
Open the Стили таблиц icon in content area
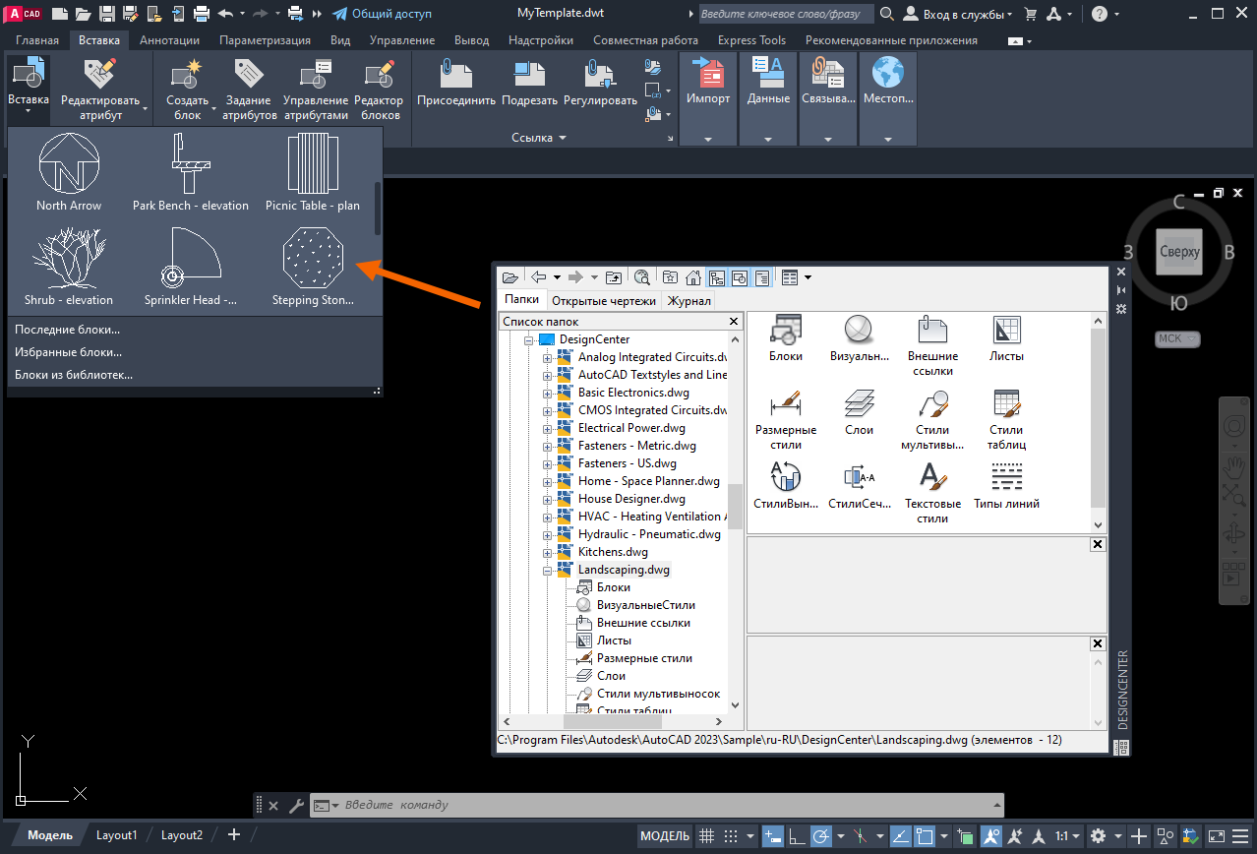pyautogui.click(x=1007, y=420)
